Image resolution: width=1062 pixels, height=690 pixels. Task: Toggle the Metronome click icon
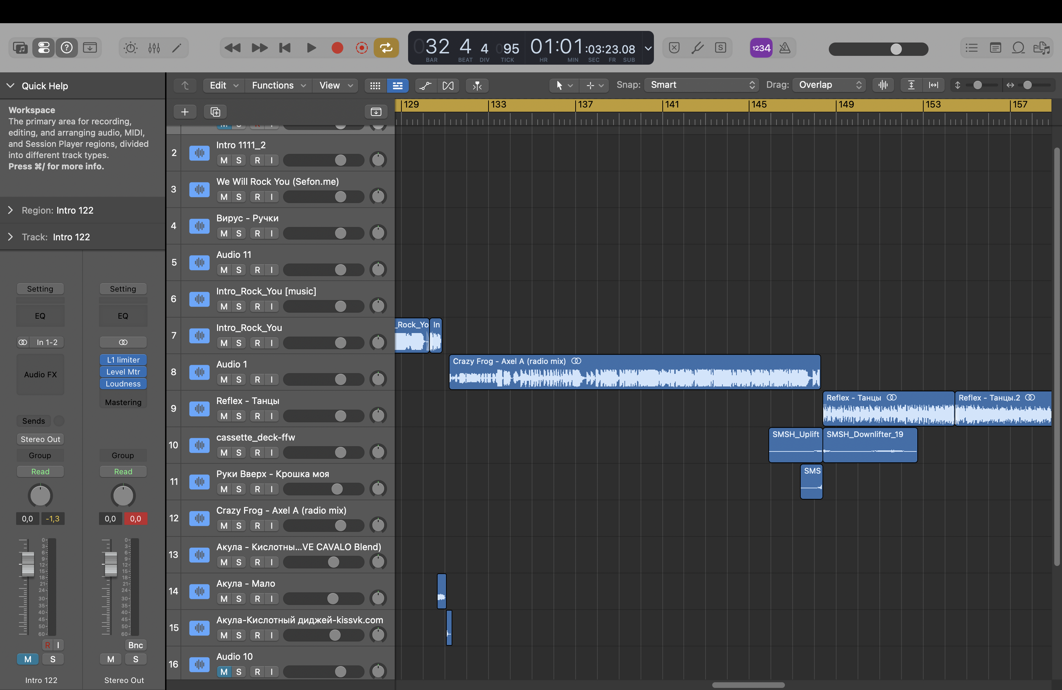tap(785, 48)
